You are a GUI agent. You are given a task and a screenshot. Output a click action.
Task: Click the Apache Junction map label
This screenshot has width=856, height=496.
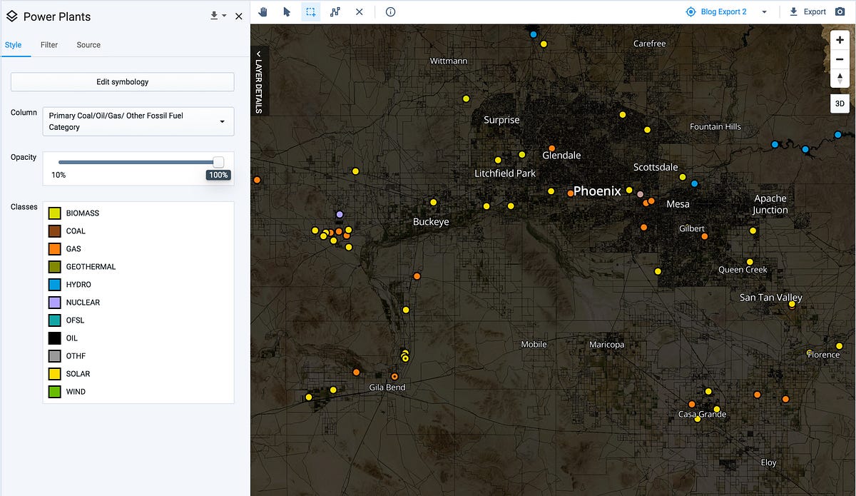770,204
